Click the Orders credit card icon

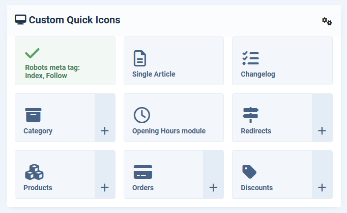tap(142, 171)
